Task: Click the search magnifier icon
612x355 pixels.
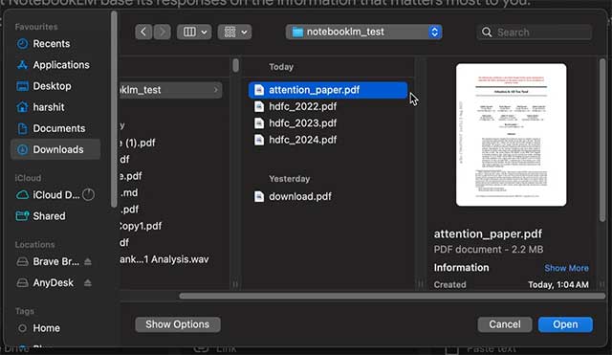Action: (x=487, y=32)
